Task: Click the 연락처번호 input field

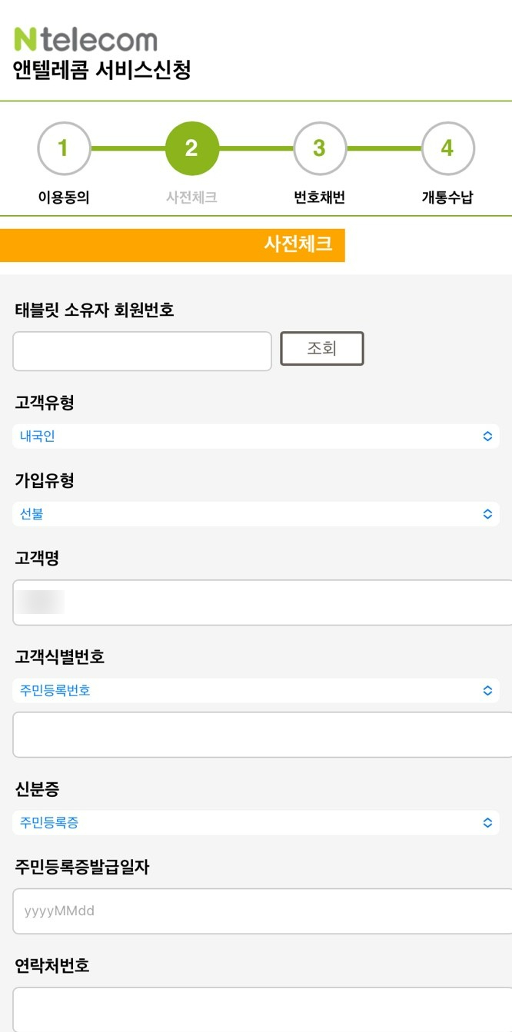Action: (262, 1010)
